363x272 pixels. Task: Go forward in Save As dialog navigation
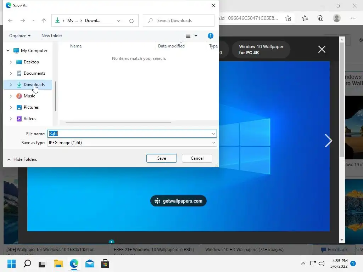(x=22, y=21)
